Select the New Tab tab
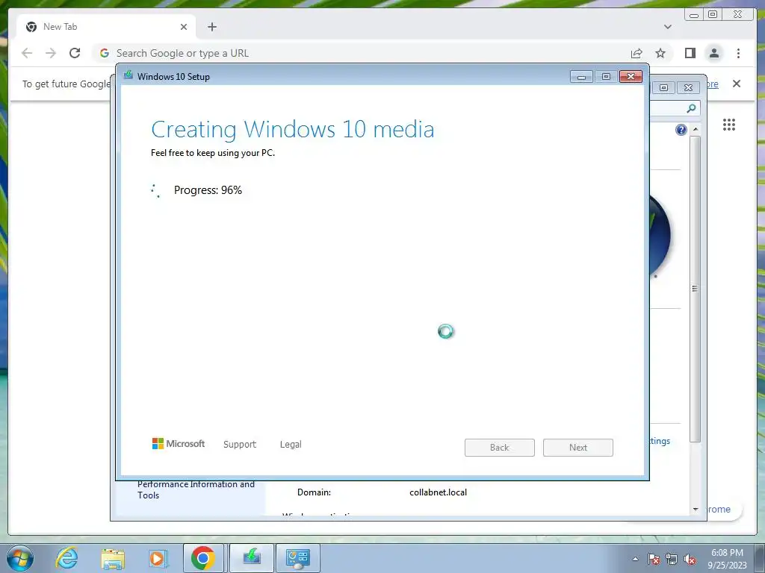 [x=105, y=27]
